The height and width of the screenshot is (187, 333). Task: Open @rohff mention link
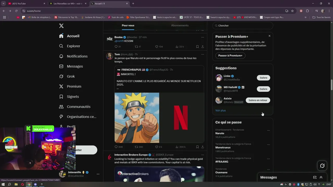point(119,41)
